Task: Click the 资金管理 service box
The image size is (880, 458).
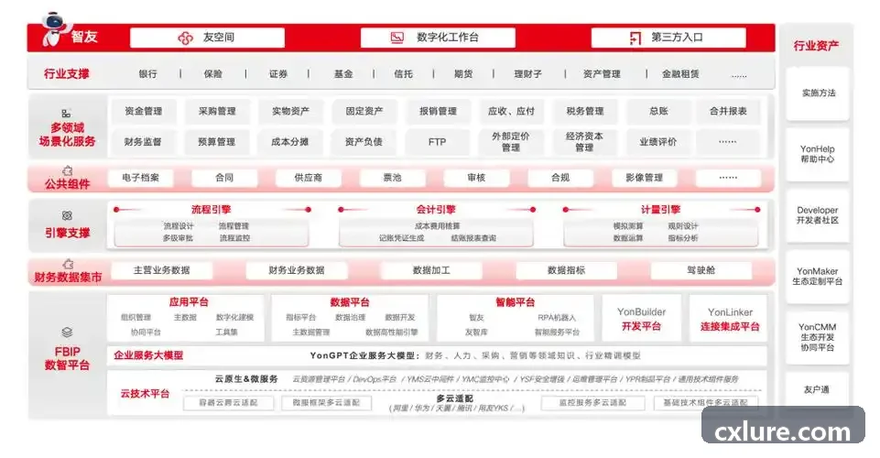Action: tap(143, 111)
